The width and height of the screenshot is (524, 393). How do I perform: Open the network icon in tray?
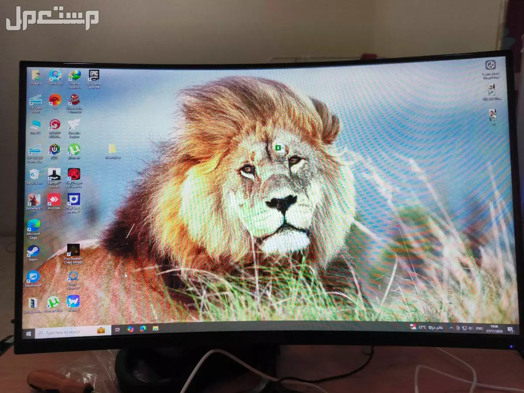(464, 328)
